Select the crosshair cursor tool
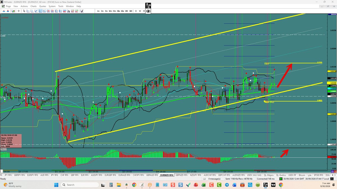 click(x=19, y=11)
